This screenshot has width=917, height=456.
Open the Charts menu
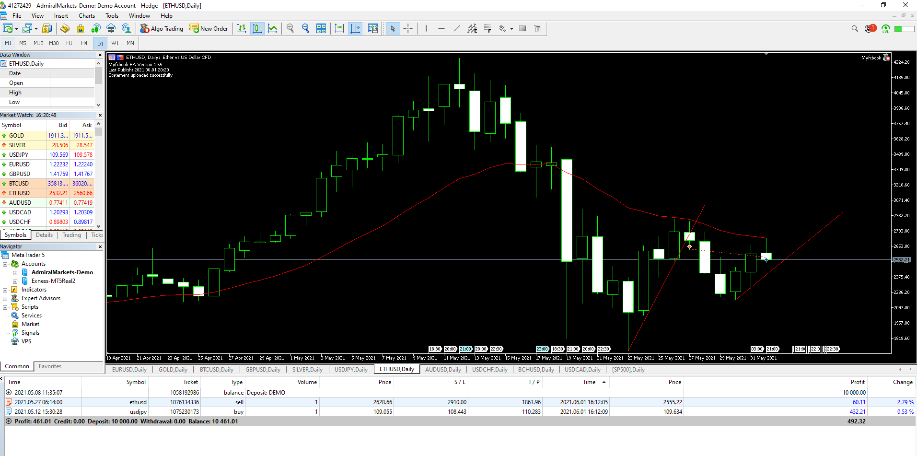point(87,16)
